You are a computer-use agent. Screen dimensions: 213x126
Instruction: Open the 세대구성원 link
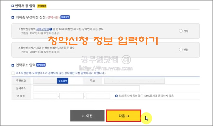(x=42, y=29)
